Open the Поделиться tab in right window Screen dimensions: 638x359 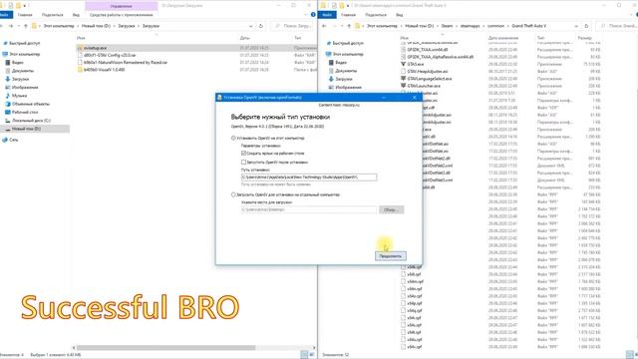pos(376,15)
